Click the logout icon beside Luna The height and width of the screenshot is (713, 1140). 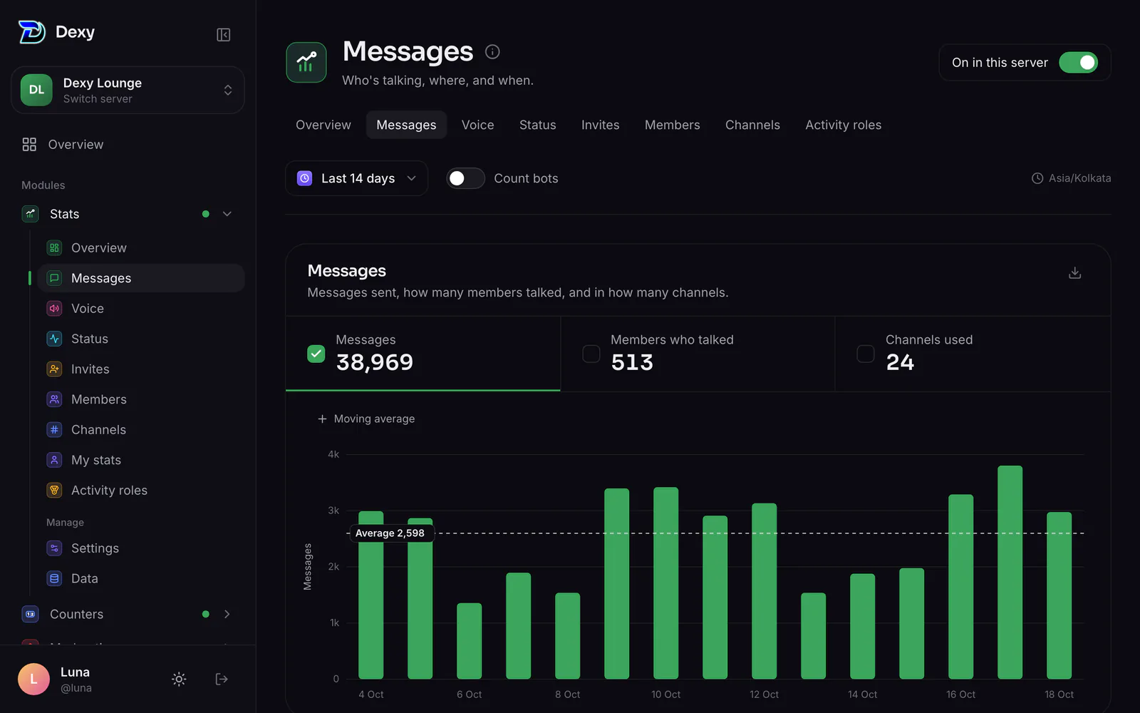pos(222,679)
